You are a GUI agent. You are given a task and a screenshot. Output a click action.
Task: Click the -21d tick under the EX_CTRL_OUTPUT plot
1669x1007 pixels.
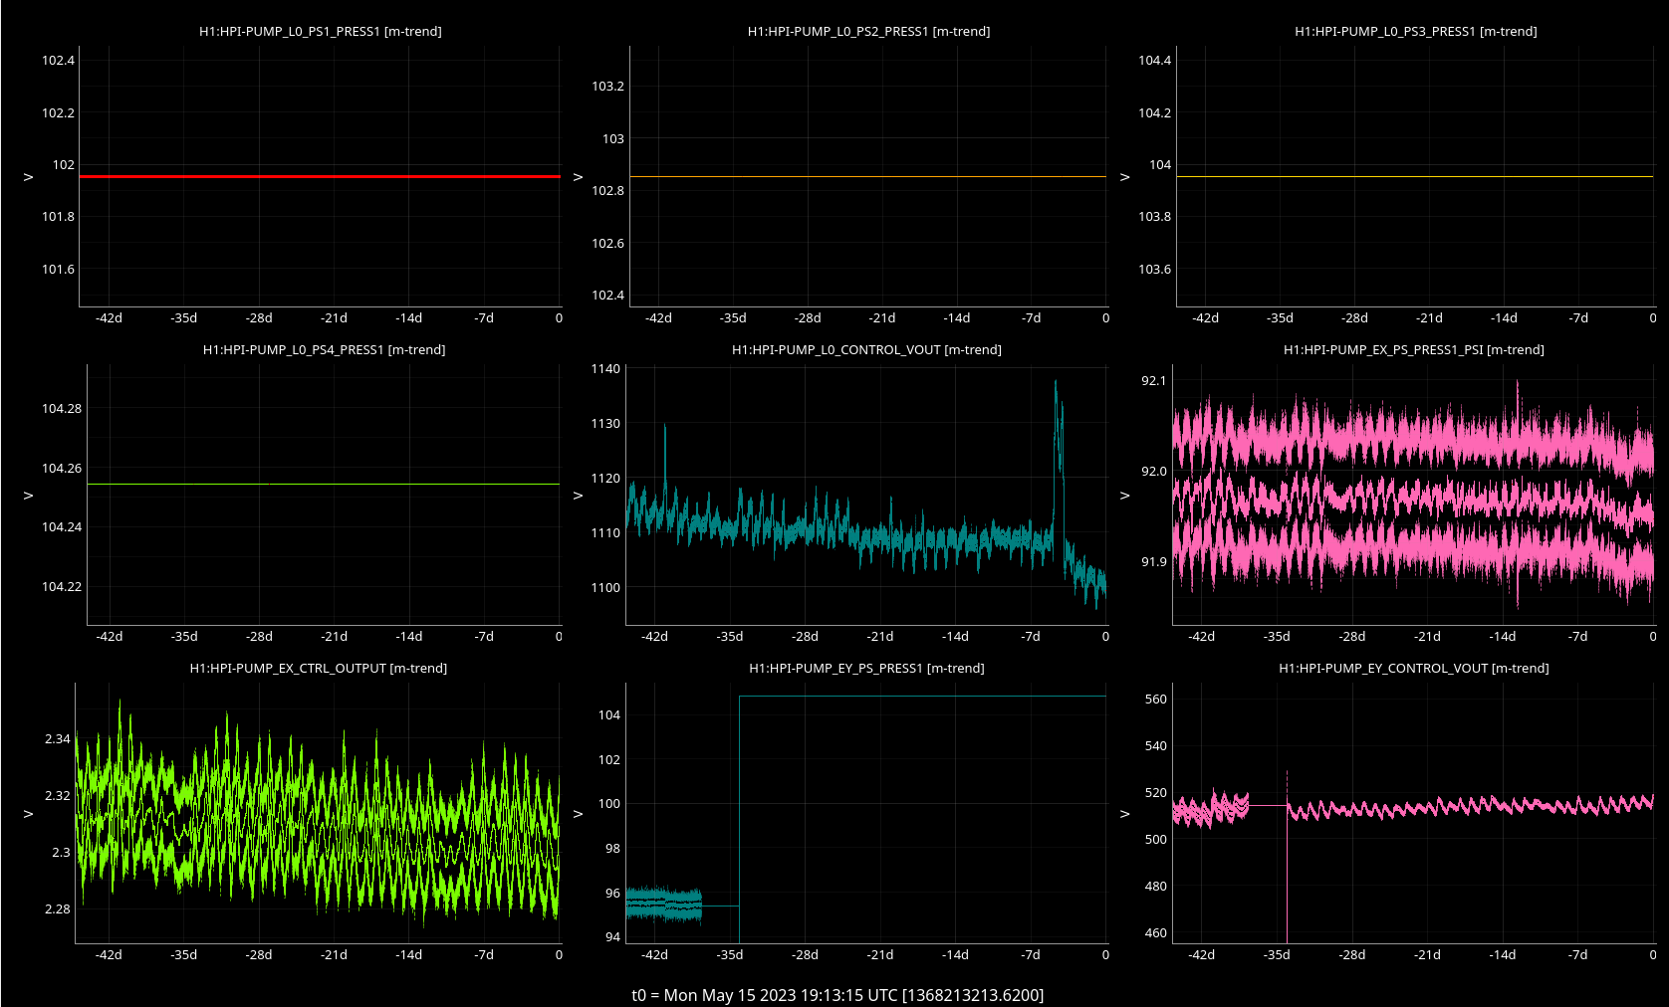334,954
